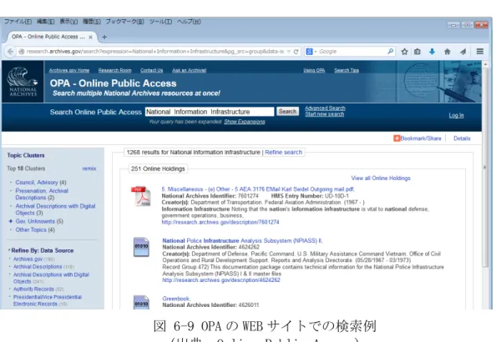Viewport: 496px width, 342px height.
Task: Open National Police Infrastructure Analysis Subsystem result
Action: click(242, 240)
